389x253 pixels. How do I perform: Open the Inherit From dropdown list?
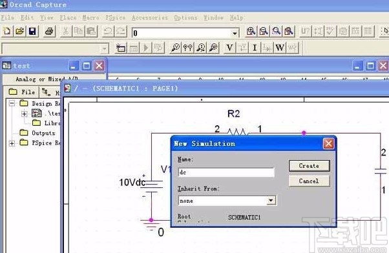click(x=271, y=200)
